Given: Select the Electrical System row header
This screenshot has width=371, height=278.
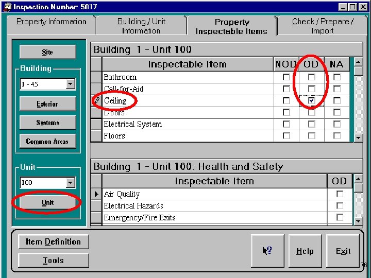Looking at the screenshot, I should pyautogui.click(x=96, y=124).
